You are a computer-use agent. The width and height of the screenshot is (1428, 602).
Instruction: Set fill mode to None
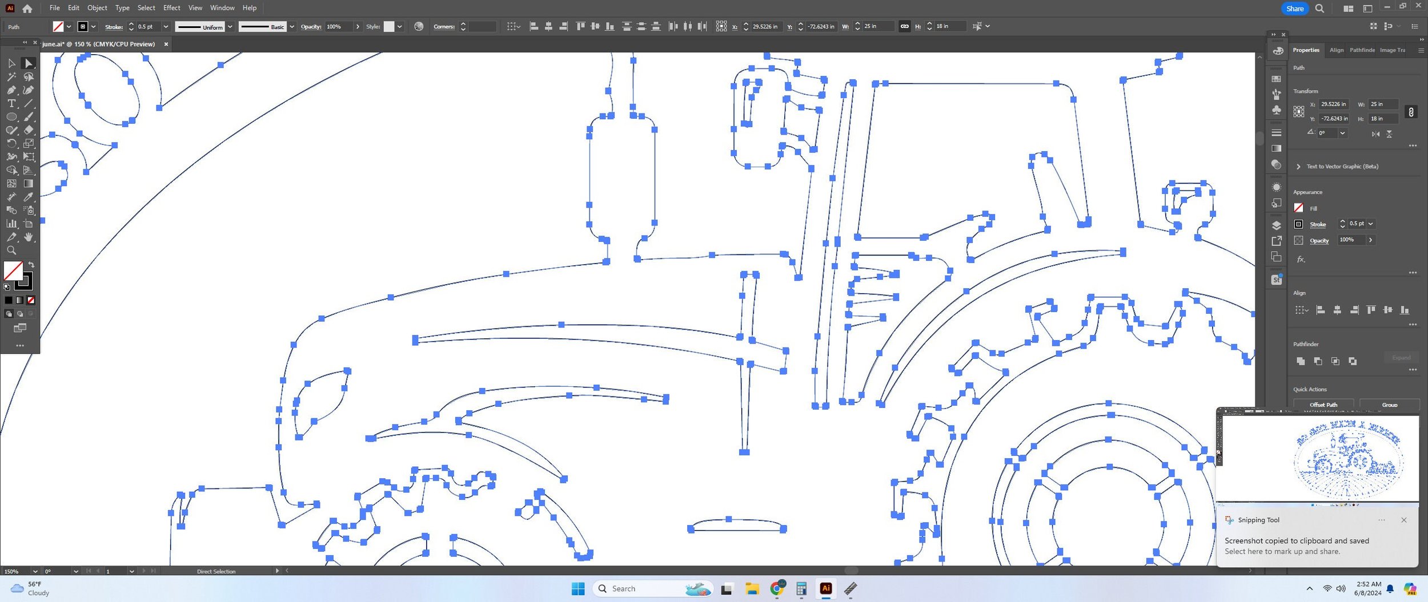click(31, 300)
